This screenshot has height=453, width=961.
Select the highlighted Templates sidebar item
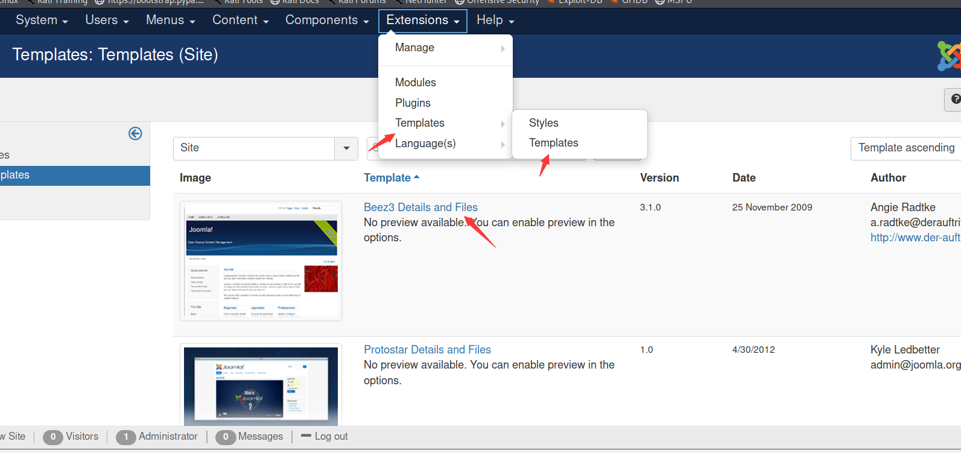coord(75,176)
